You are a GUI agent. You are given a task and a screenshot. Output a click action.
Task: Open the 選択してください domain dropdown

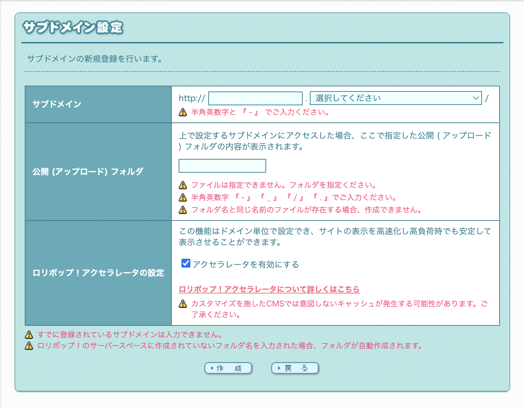click(395, 98)
